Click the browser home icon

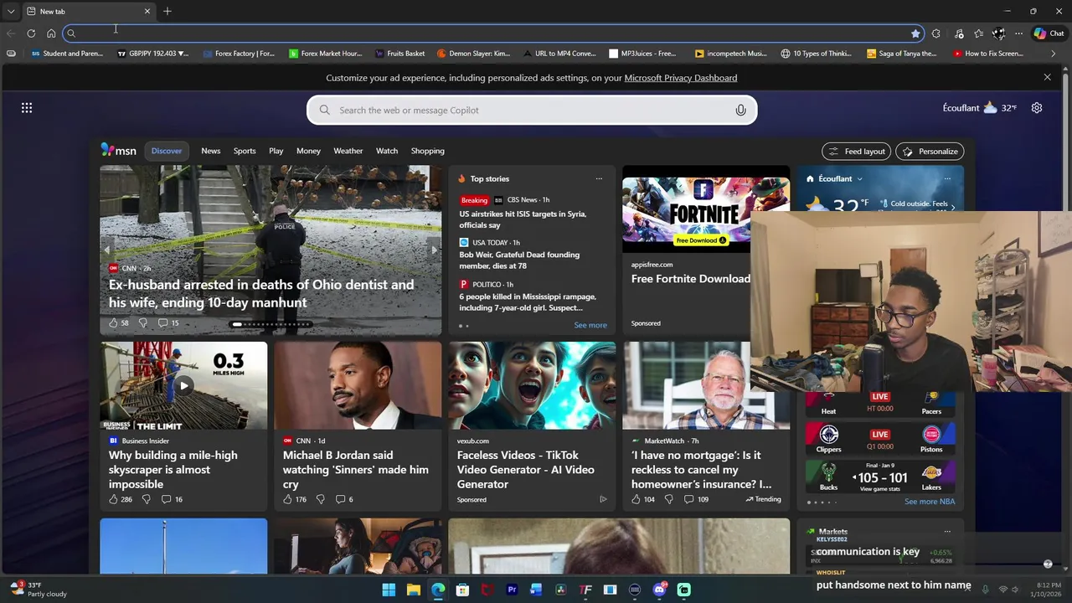[x=51, y=33]
